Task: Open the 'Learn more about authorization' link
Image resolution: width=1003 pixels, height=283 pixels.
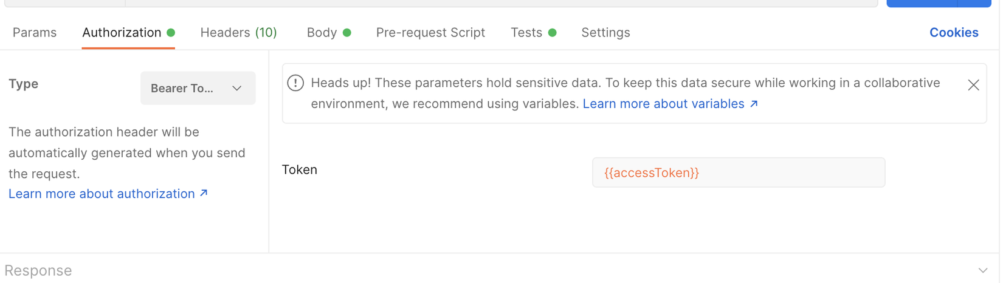Action: click(102, 194)
